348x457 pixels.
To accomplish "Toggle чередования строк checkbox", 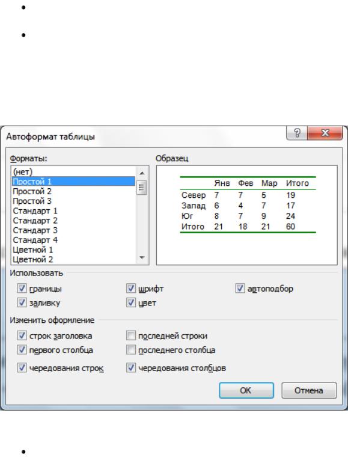I will click(22, 367).
